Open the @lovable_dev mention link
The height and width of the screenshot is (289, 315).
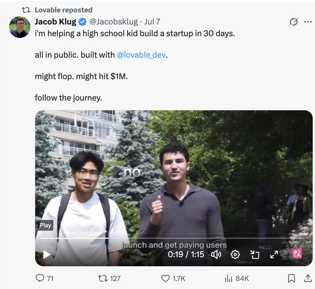(x=141, y=55)
